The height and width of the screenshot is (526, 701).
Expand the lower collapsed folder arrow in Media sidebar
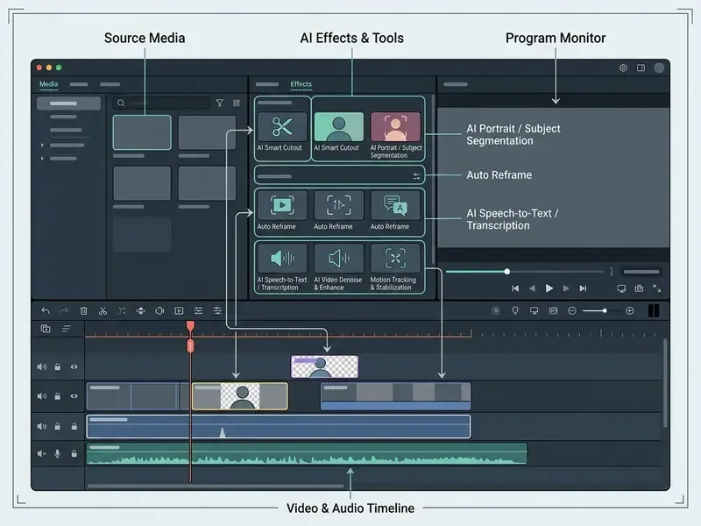pos(42,159)
